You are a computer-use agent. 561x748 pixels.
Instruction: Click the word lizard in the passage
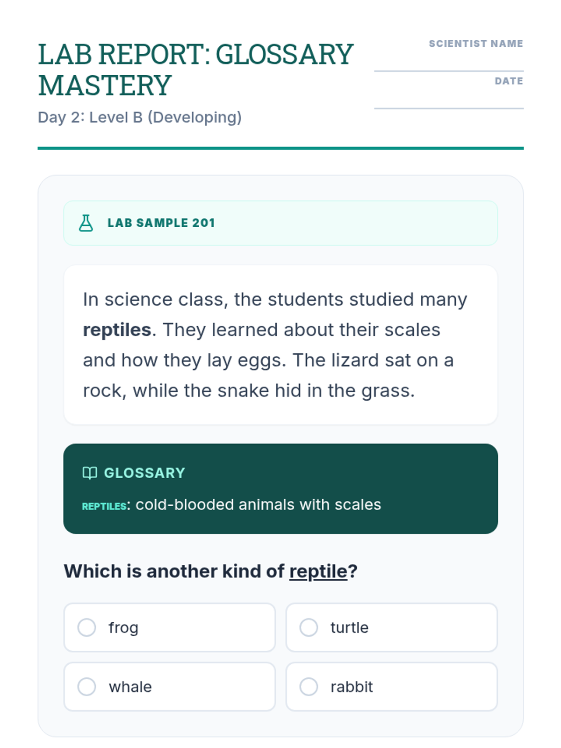point(355,360)
